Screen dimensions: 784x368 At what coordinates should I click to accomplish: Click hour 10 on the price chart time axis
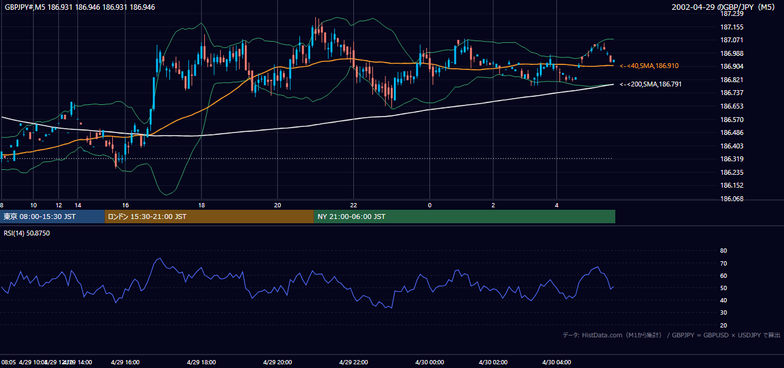click(34, 205)
